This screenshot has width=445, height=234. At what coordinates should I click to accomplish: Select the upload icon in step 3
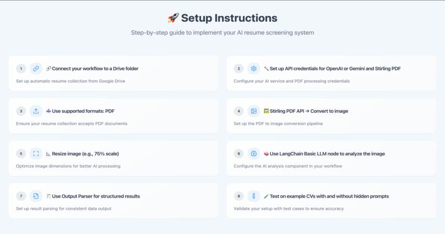[x=36, y=111]
